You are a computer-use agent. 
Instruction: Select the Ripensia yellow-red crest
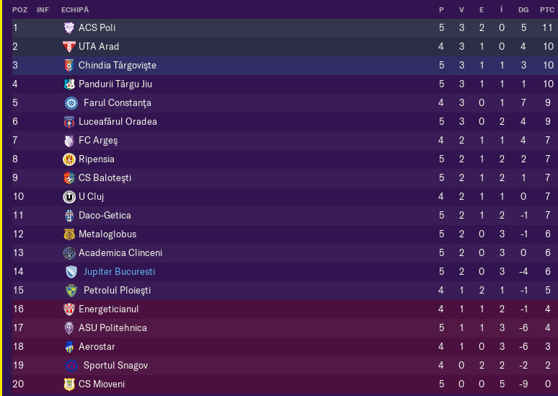(69, 159)
